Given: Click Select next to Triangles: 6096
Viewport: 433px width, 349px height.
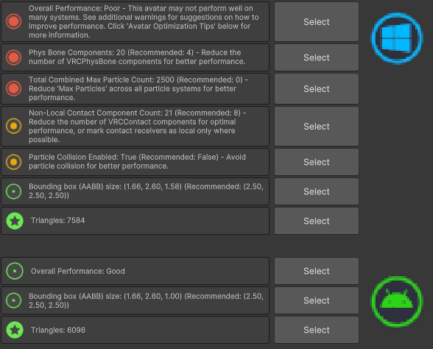Looking at the screenshot, I should point(317,330).
